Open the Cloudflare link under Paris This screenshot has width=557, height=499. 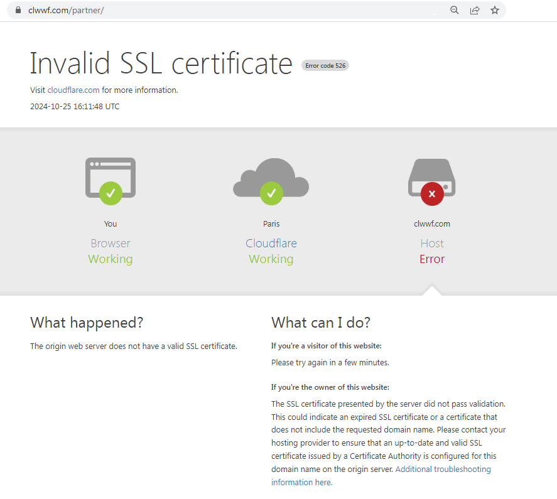(x=271, y=244)
